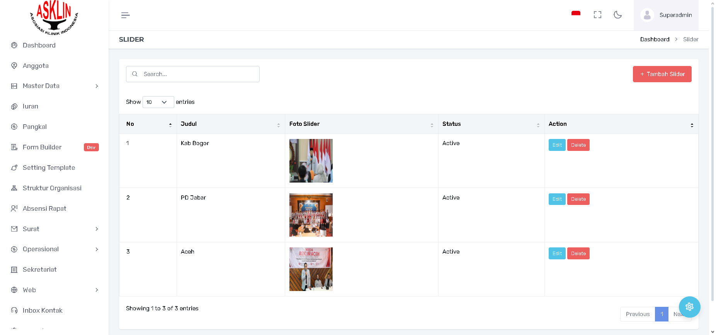The height and width of the screenshot is (335, 716).
Task: Edit the Kab Bogor slider
Action: 557,145
